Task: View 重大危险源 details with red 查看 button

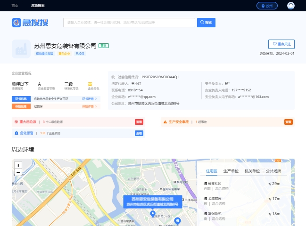Action: [x=139, y=122]
